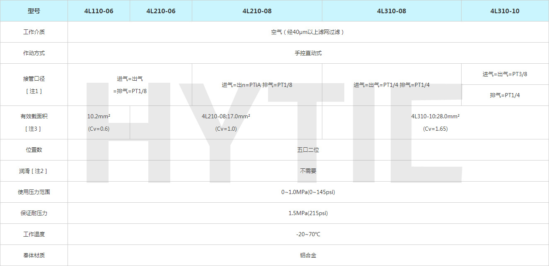Click the 空气（经40μm以上滤网过滤） cell
Viewport: 549px width, 266px height.
[x=308, y=32]
